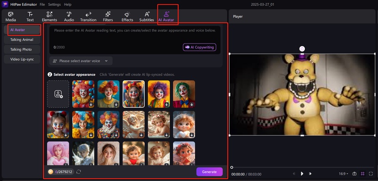Click the golden bear video in the player

click(302, 94)
